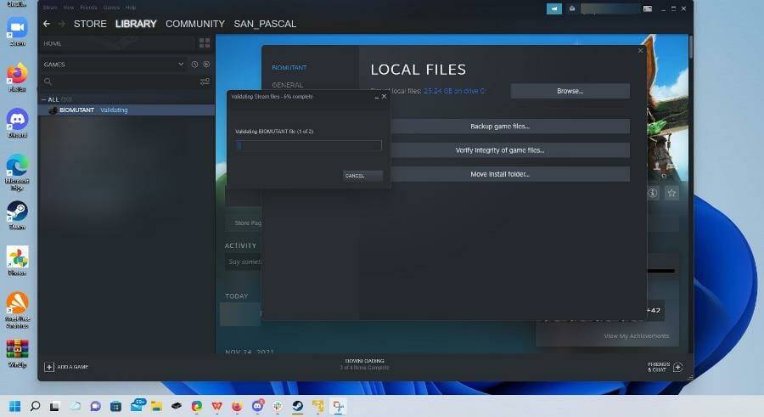This screenshot has height=417, width=764.
Task: Click the recent activity clock icon
Action: (194, 65)
